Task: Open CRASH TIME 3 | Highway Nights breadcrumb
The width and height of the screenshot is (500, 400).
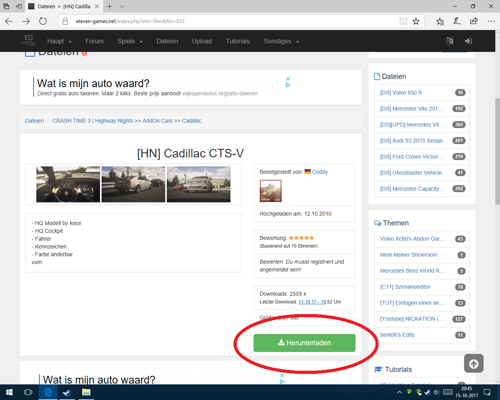Action: (x=93, y=121)
